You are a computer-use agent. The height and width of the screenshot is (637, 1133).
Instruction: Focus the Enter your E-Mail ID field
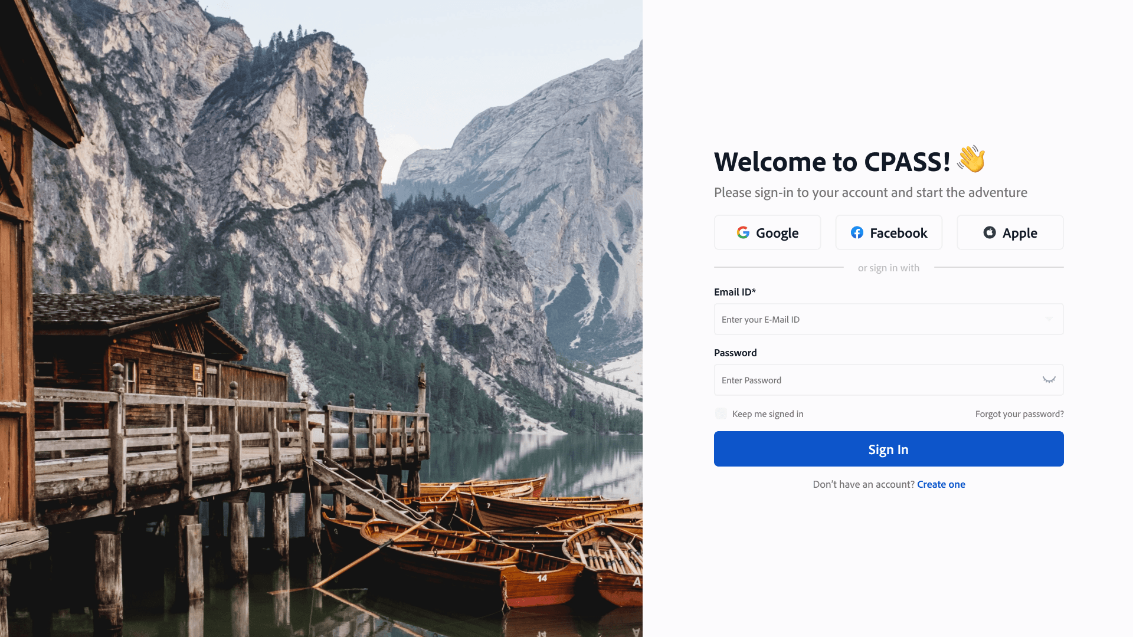pos(889,319)
